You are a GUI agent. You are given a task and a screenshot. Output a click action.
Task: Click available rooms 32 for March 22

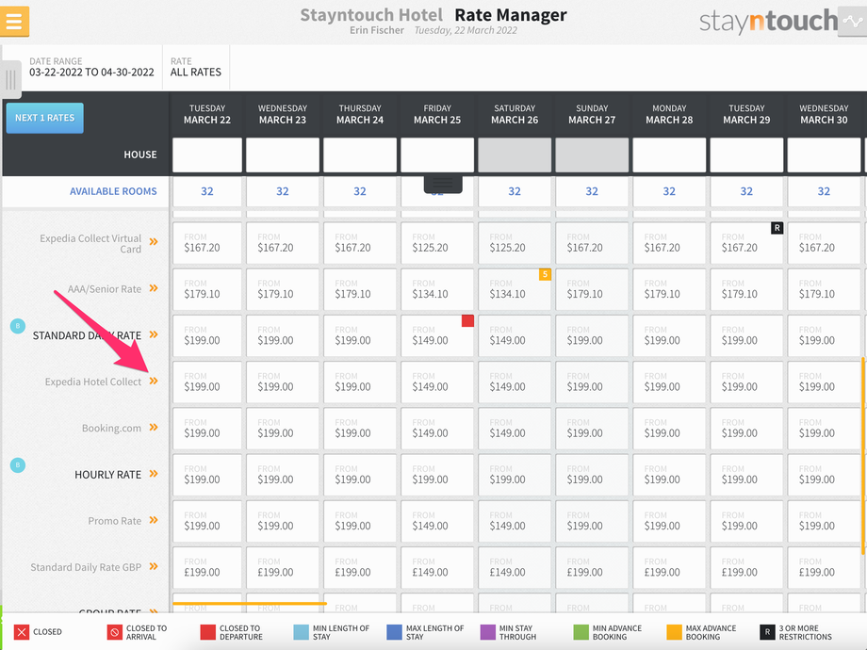[207, 191]
